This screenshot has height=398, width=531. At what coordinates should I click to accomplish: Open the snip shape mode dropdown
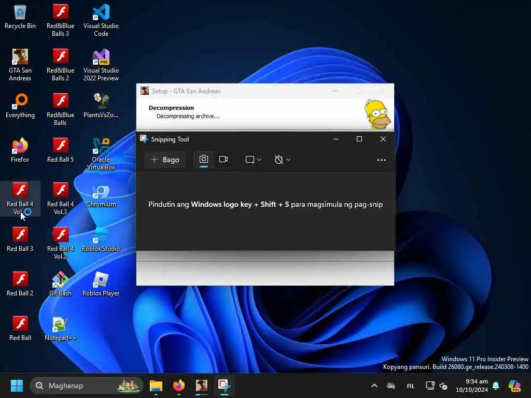(253, 160)
